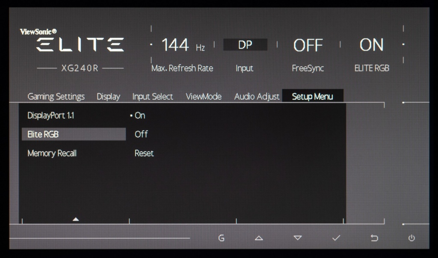Click the ELITE RGB header label
The width and height of the screenshot is (438, 258).
tap(372, 68)
